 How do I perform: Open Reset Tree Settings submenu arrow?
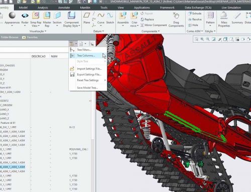coord(105,80)
